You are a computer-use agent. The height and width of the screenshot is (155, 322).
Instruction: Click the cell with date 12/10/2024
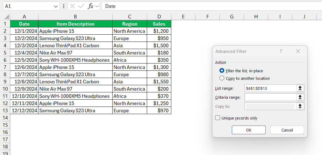24,96
